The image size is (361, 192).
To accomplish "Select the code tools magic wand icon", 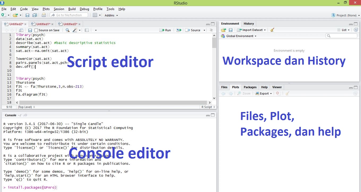I will (x=75, y=30).
